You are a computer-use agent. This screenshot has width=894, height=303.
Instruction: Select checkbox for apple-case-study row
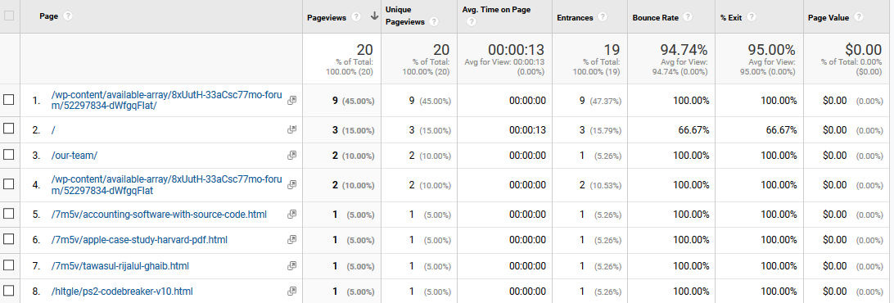click(x=8, y=239)
